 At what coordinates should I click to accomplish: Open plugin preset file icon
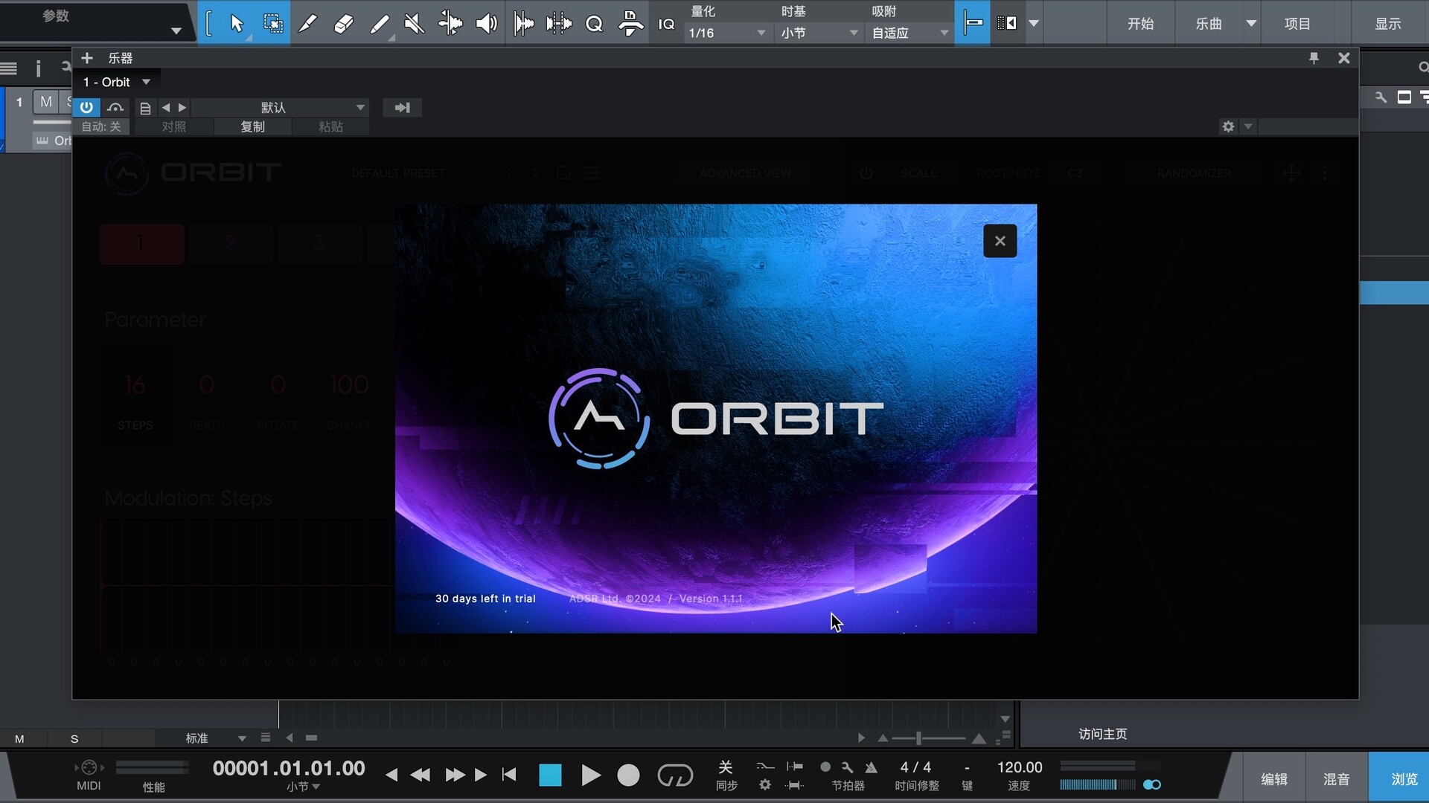point(145,108)
